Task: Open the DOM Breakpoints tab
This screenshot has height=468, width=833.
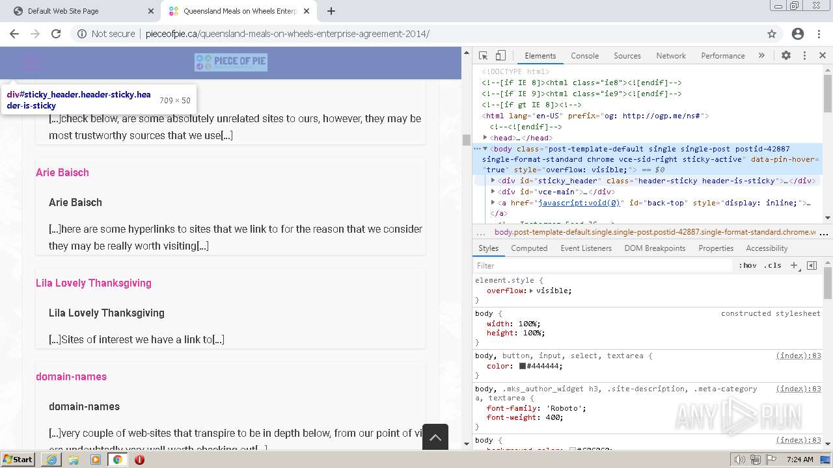Action: point(655,248)
